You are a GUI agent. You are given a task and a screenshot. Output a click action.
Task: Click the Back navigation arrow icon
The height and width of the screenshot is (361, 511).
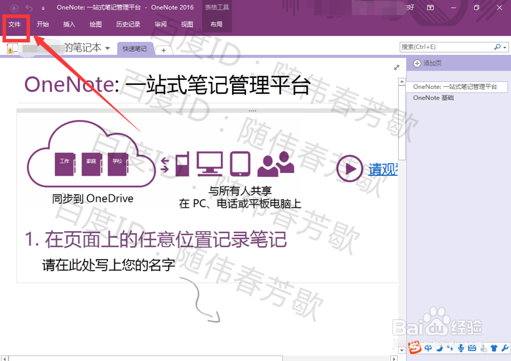pos(14,8)
